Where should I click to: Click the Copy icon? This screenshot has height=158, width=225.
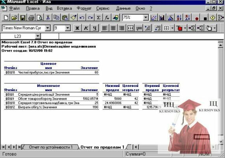pyautogui.click(x=56, y=18)
